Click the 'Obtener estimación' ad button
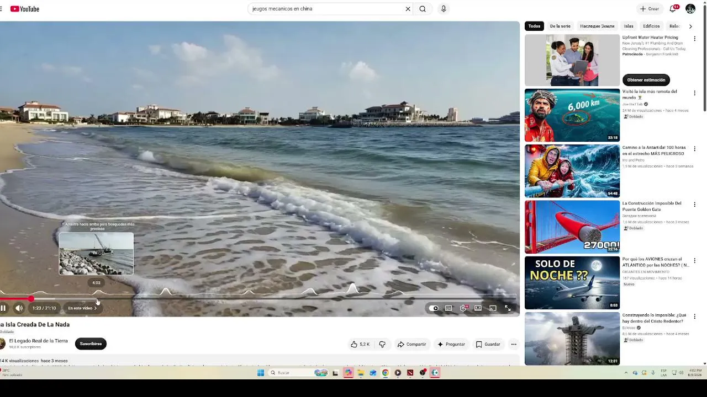Screen dimensions: 707x397 click(646, 80)
